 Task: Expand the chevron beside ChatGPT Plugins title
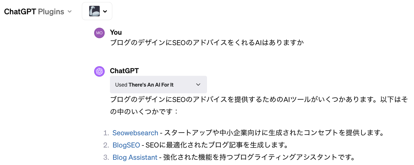coord(70,12)
